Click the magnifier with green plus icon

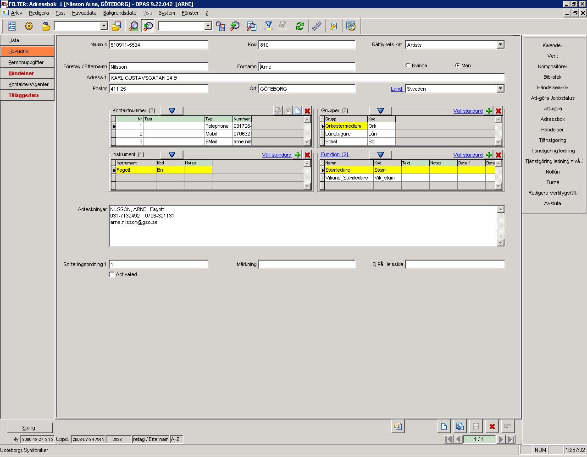pos(235,26)
